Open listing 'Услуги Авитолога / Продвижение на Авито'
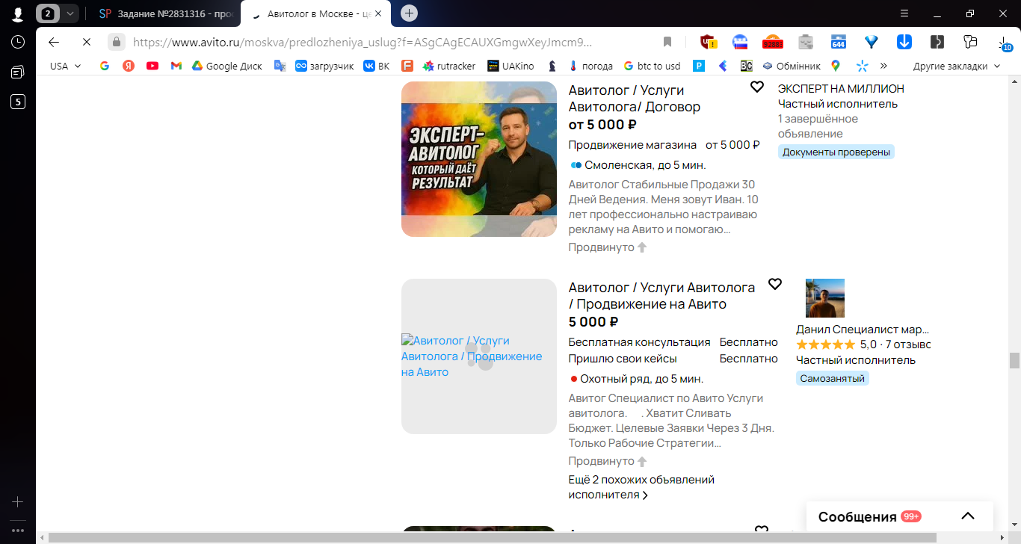Screen dimensions: 1021x544 pyautogui.click(x=661, y=296)
